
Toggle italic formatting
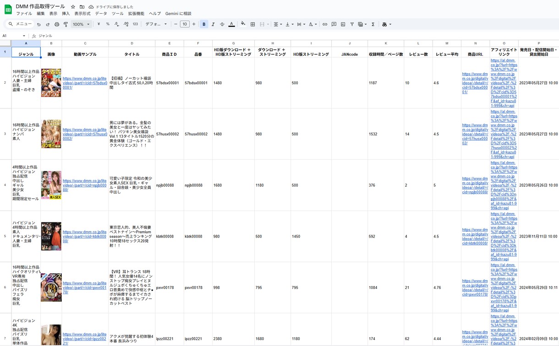point(213,24)
